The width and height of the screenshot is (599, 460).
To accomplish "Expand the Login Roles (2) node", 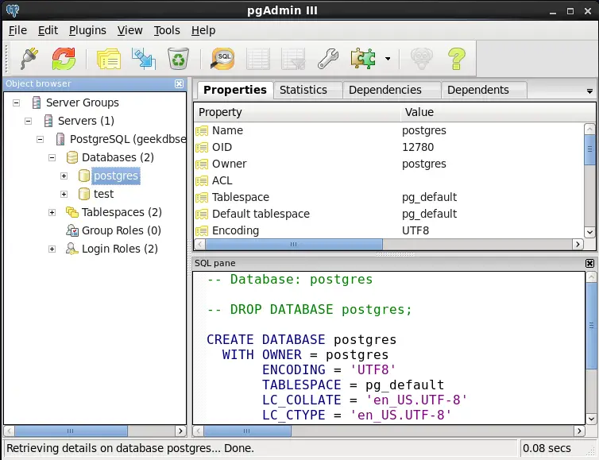I will pos(52,249).
